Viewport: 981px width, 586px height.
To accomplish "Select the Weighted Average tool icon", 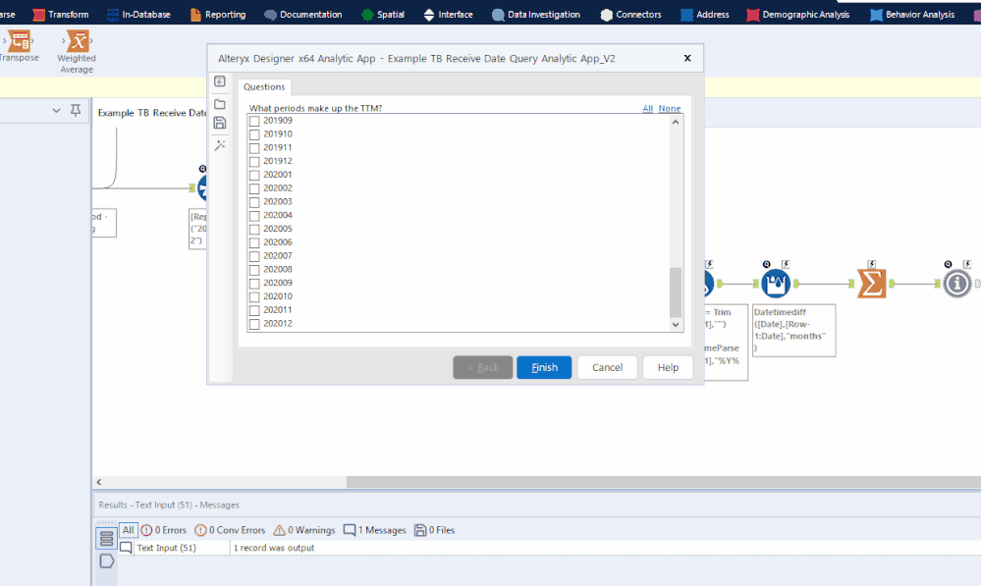I will pos(78,41).
